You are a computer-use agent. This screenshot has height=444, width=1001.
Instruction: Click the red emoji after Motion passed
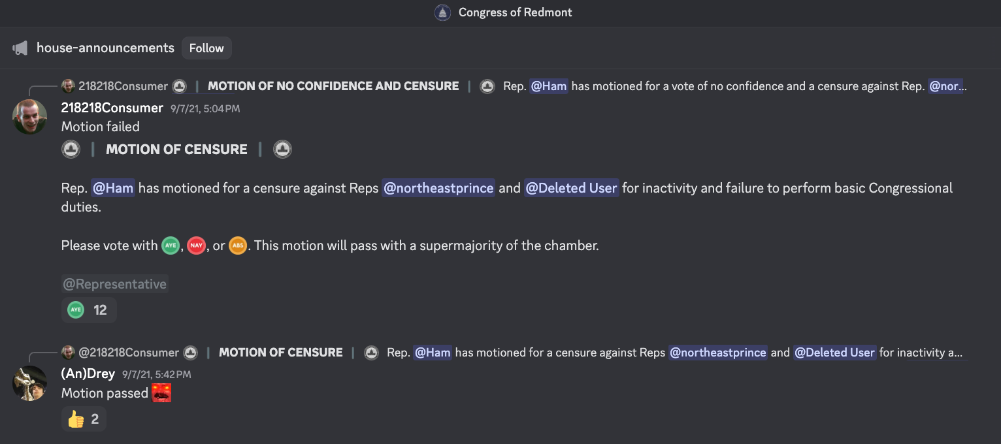pyautogui.click(x=161, y=393)
